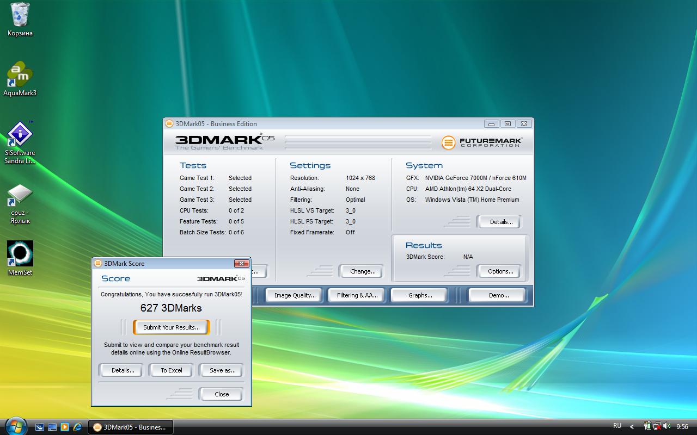Click GFX NVIDIA GeForce 7000M text
Image resolution: width=697 pixels, height=435 pixels.
[x=476, y=178]
